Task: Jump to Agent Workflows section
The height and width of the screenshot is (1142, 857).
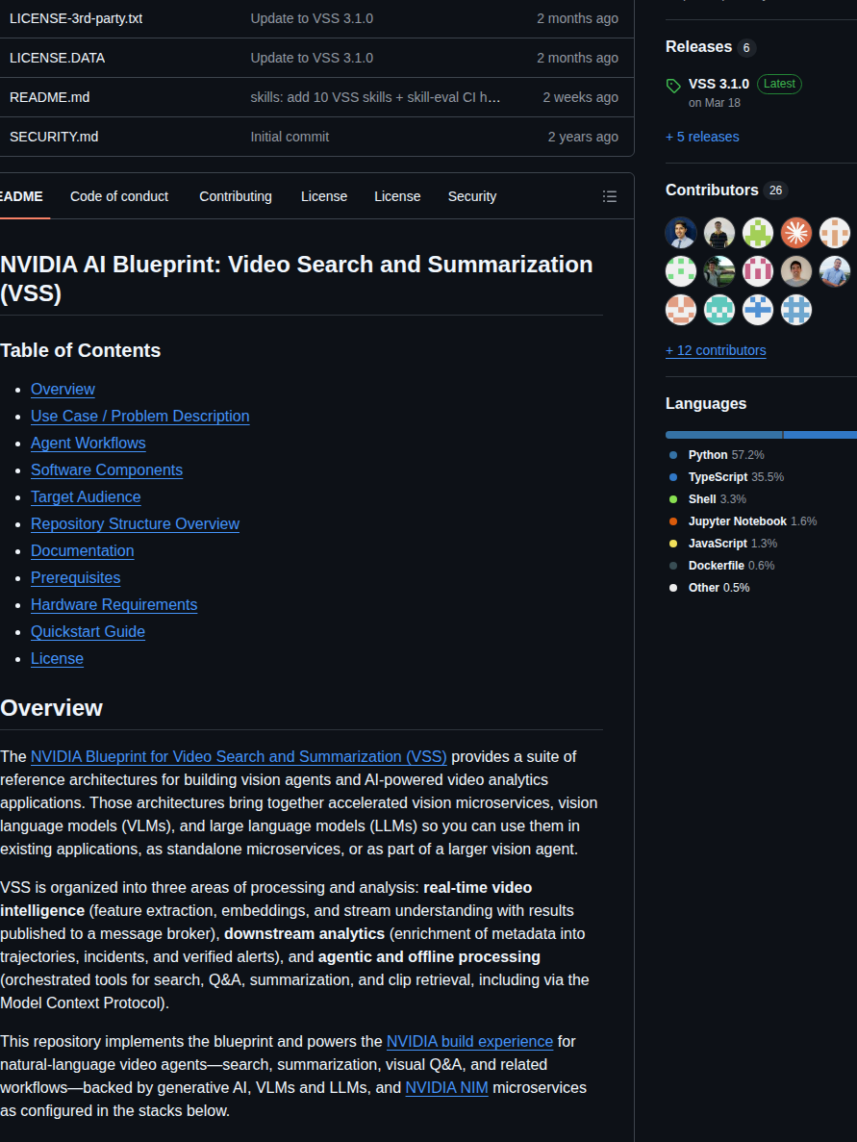Action: (88, 444)
